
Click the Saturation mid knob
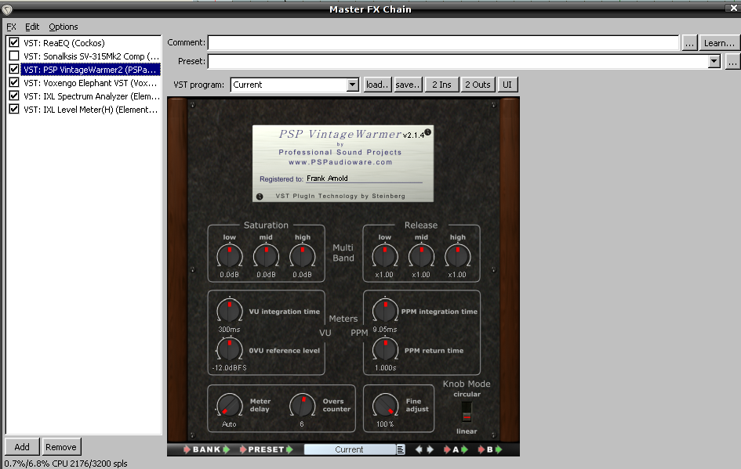tap(266, 256)
